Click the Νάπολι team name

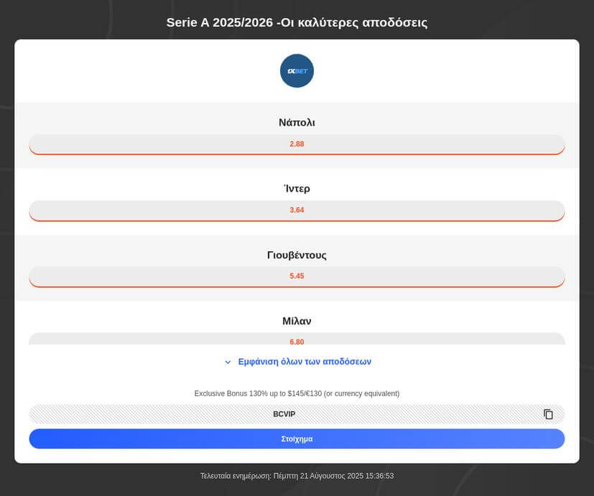point(297,123)
